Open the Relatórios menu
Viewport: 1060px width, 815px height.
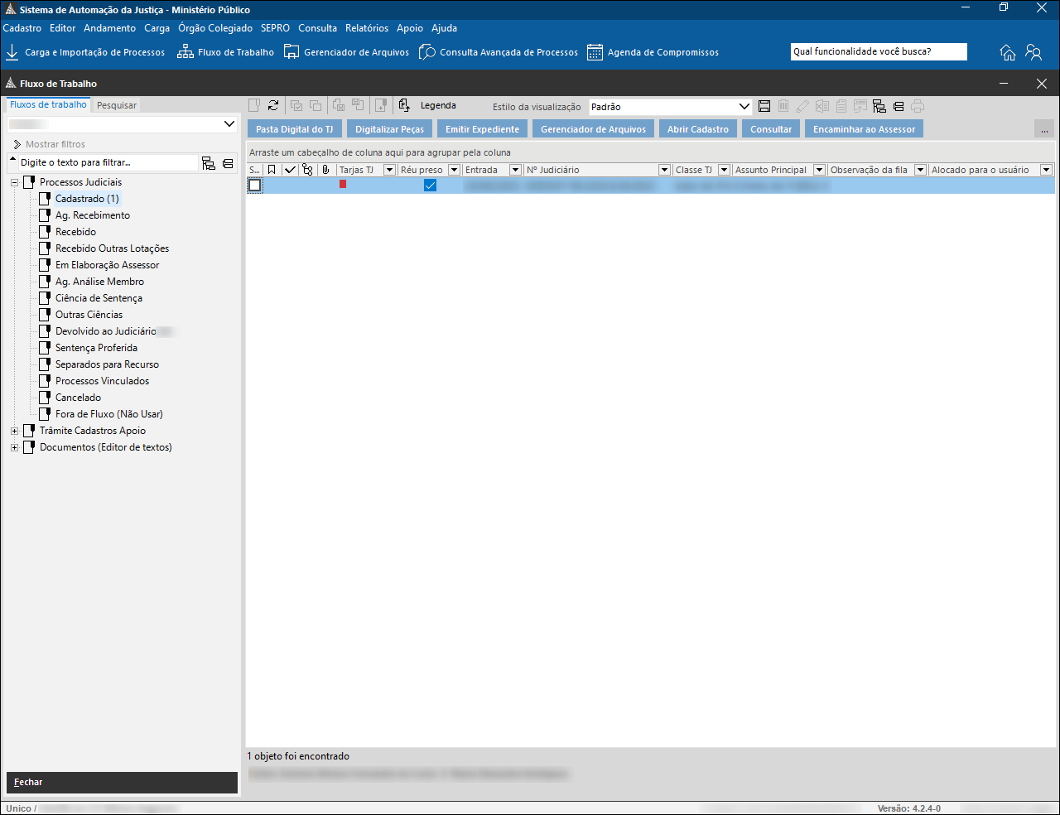click(367, 28)
